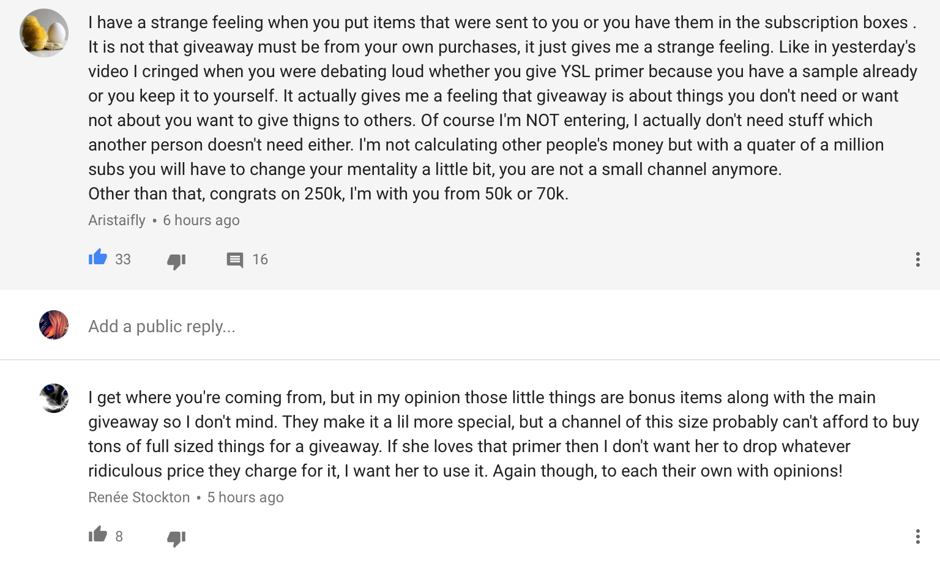
Task: Click the "6 hours ago" timestamp
Action: tap(201, 220)
